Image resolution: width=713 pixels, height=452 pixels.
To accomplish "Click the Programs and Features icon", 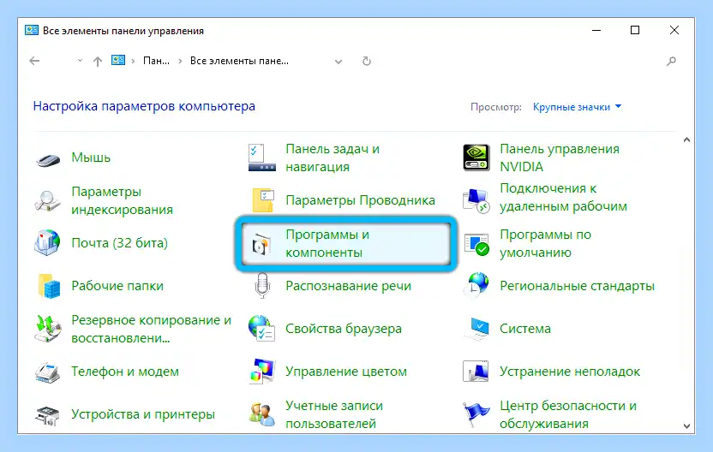I will click(261, 244).
